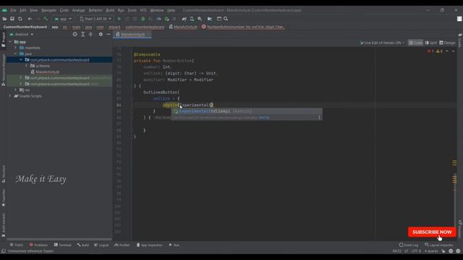The image size is (463, 260).
Task: Switch editor to Split view
Action: (431, 43)
